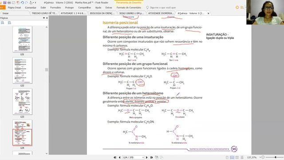Switch to the BIOLOGIA DA CRENÇ... document tab
The image size is (284, 160).
tap(103, 13)
